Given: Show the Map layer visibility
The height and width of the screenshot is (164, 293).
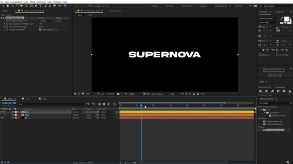Looking at the screenshot, I should [x=2, y=115].
